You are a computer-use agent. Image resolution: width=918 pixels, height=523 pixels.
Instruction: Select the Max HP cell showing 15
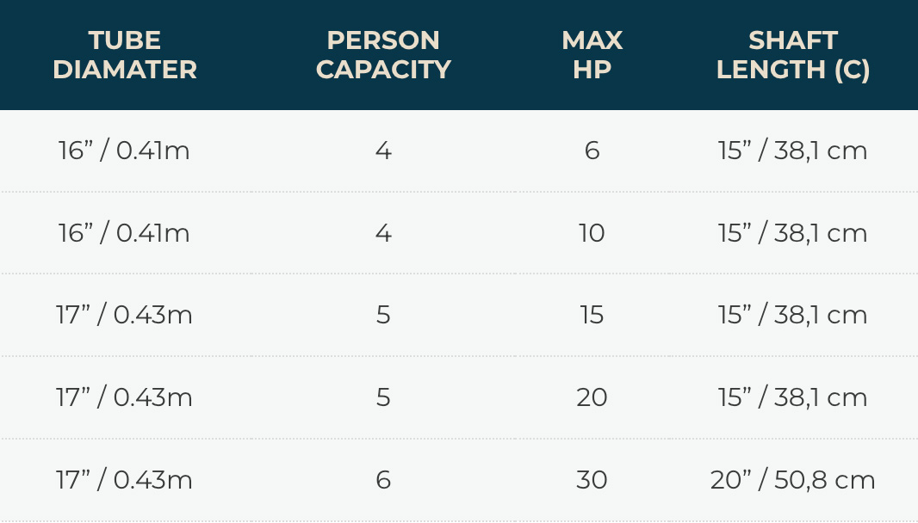pyautogui.click(x=592, y=315)
